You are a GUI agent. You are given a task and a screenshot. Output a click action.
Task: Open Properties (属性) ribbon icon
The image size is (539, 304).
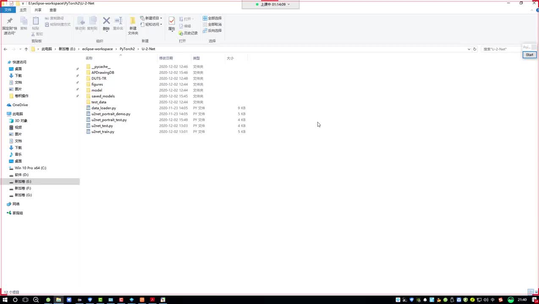click(171, 24)
